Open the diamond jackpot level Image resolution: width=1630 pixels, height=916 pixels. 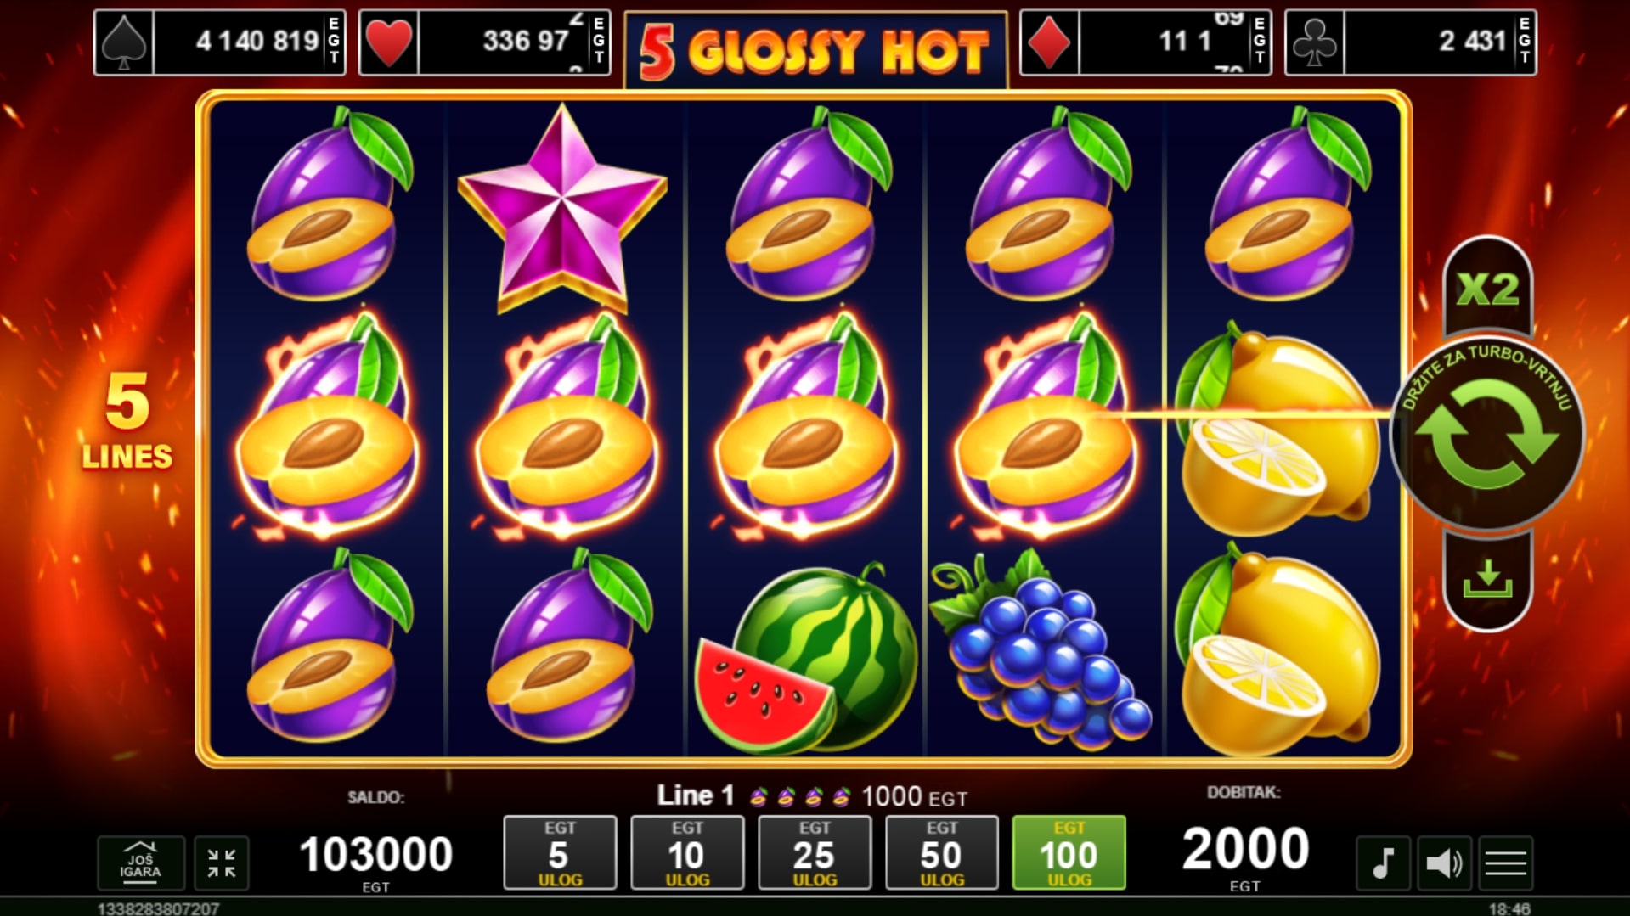pyautogui.click(x=1145, y=42)
